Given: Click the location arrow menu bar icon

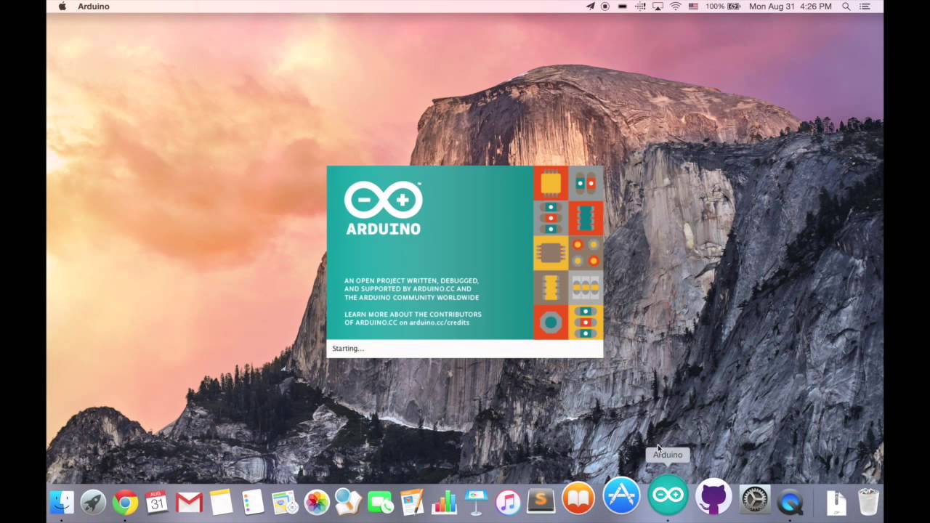Looking at the screenshot, I should pyautogui.click(x=590, y=7).
